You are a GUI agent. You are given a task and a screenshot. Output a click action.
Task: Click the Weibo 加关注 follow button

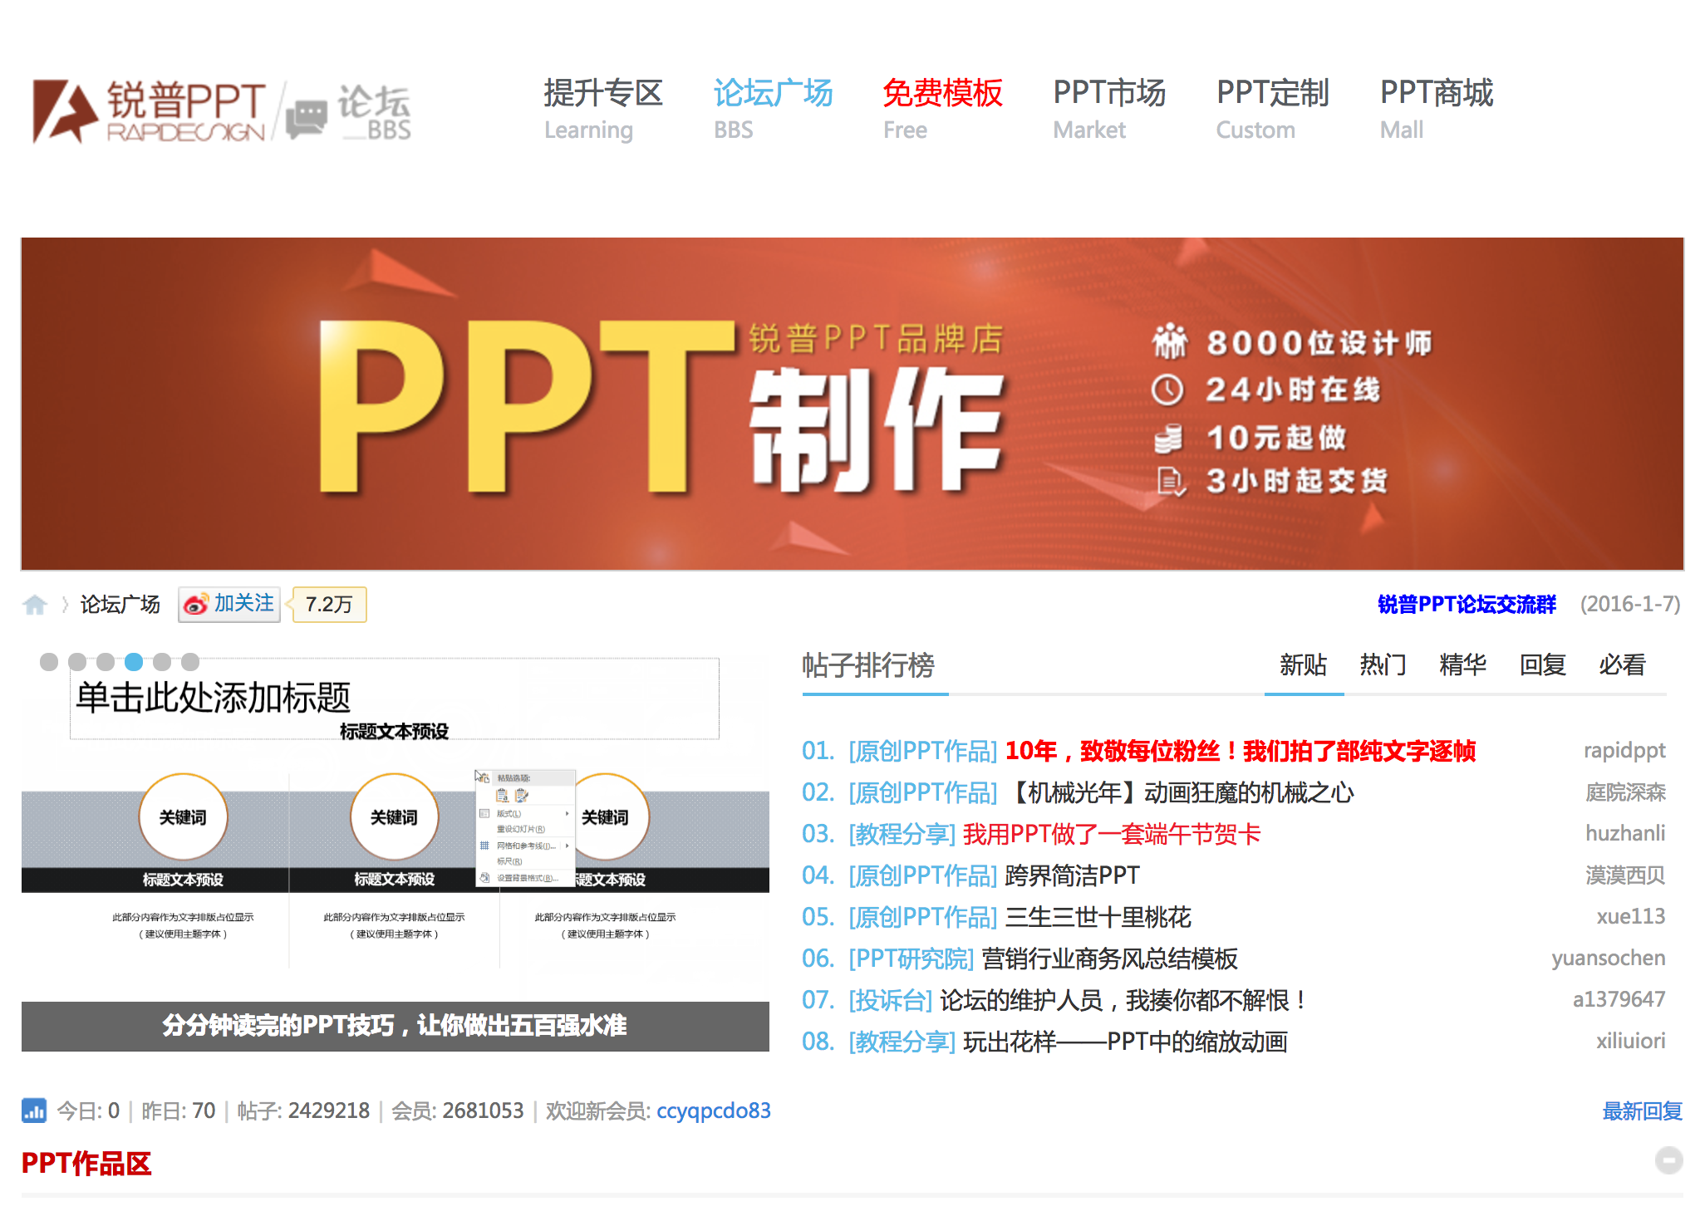tap(230, 604)
